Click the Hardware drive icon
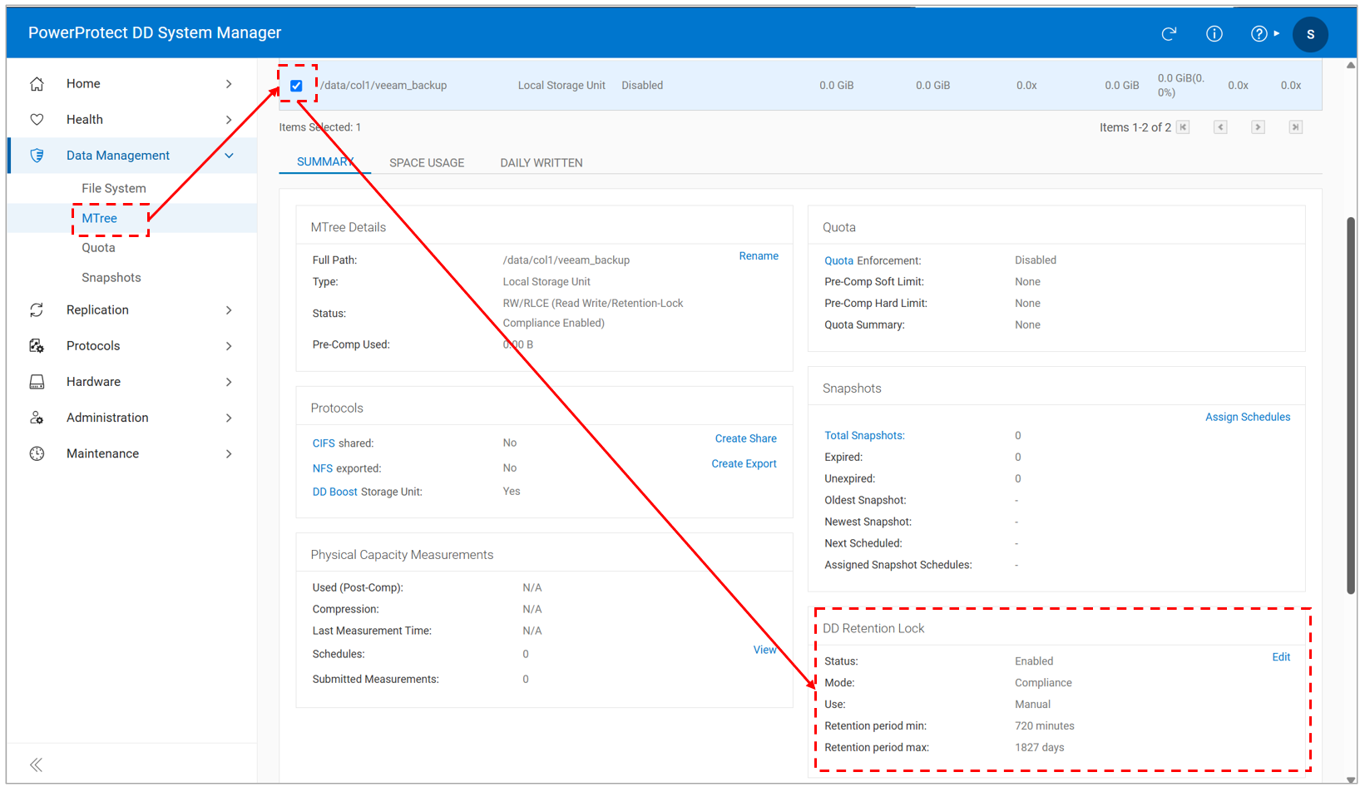This screenshot has width=1360, height=787. [x=37, y=382]
